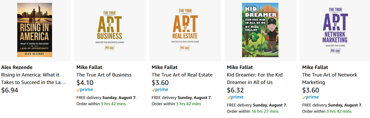This screenshot has height=118, width=370.
Task: Select the $4.10 price link
Action: [x=85, y=82]
